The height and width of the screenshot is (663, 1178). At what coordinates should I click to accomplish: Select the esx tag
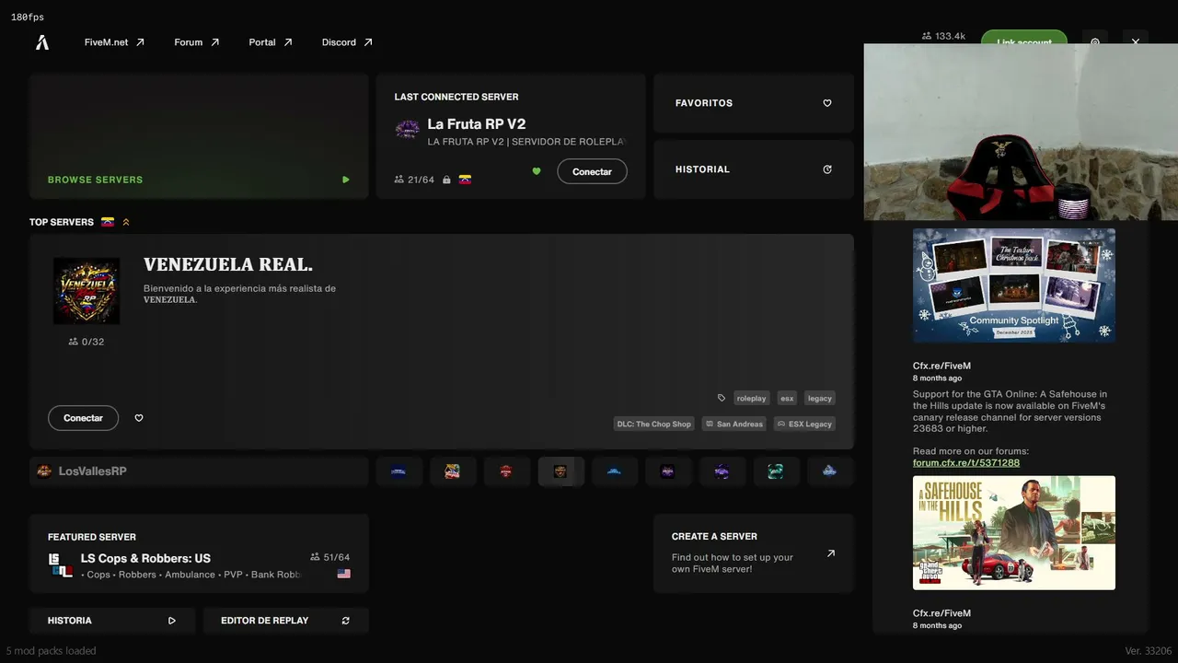click(787, 398)
